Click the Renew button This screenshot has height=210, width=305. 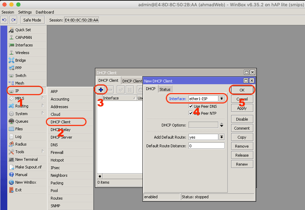[242, 164]
